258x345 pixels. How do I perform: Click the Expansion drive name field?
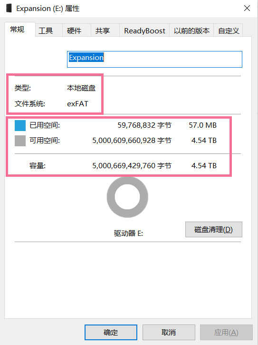pos(154,59)
